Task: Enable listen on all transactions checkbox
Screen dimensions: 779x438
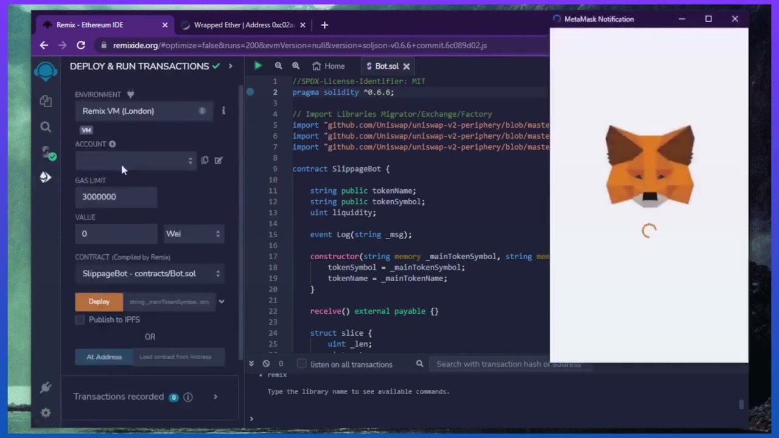Action: (301, 364)
